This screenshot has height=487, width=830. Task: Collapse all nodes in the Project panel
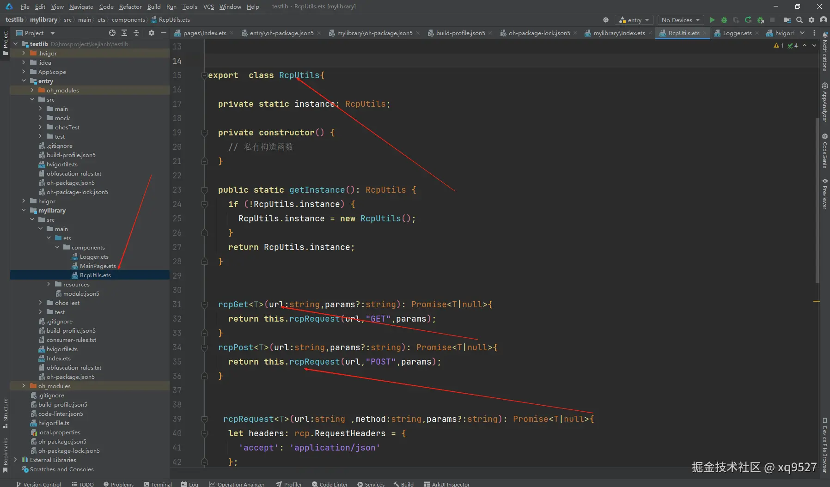(x=136, y=33)
